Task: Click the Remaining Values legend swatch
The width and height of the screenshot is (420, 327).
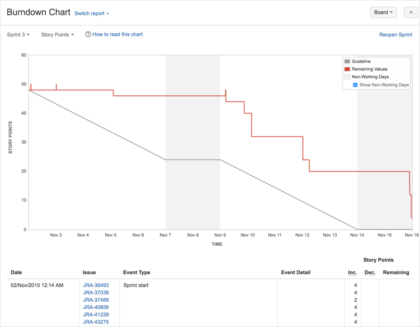Action: click(x=347, y=69)
